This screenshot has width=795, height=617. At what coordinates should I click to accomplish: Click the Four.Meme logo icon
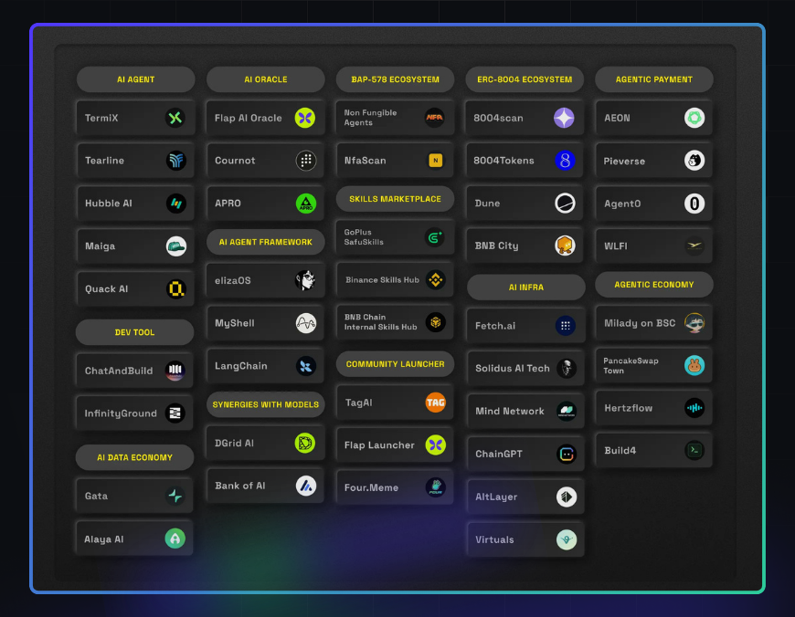tap(436, 487)
